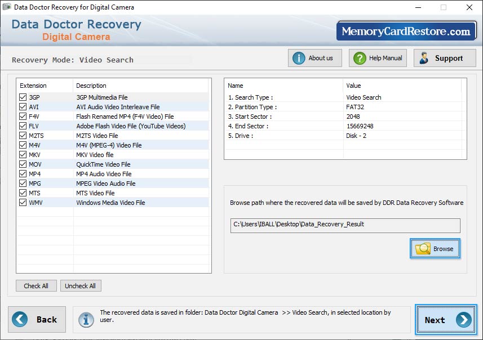The width and height of the screenshot is (483, 340).
Task: Select 'MTS Video File' description
Action: pos(95,193)
